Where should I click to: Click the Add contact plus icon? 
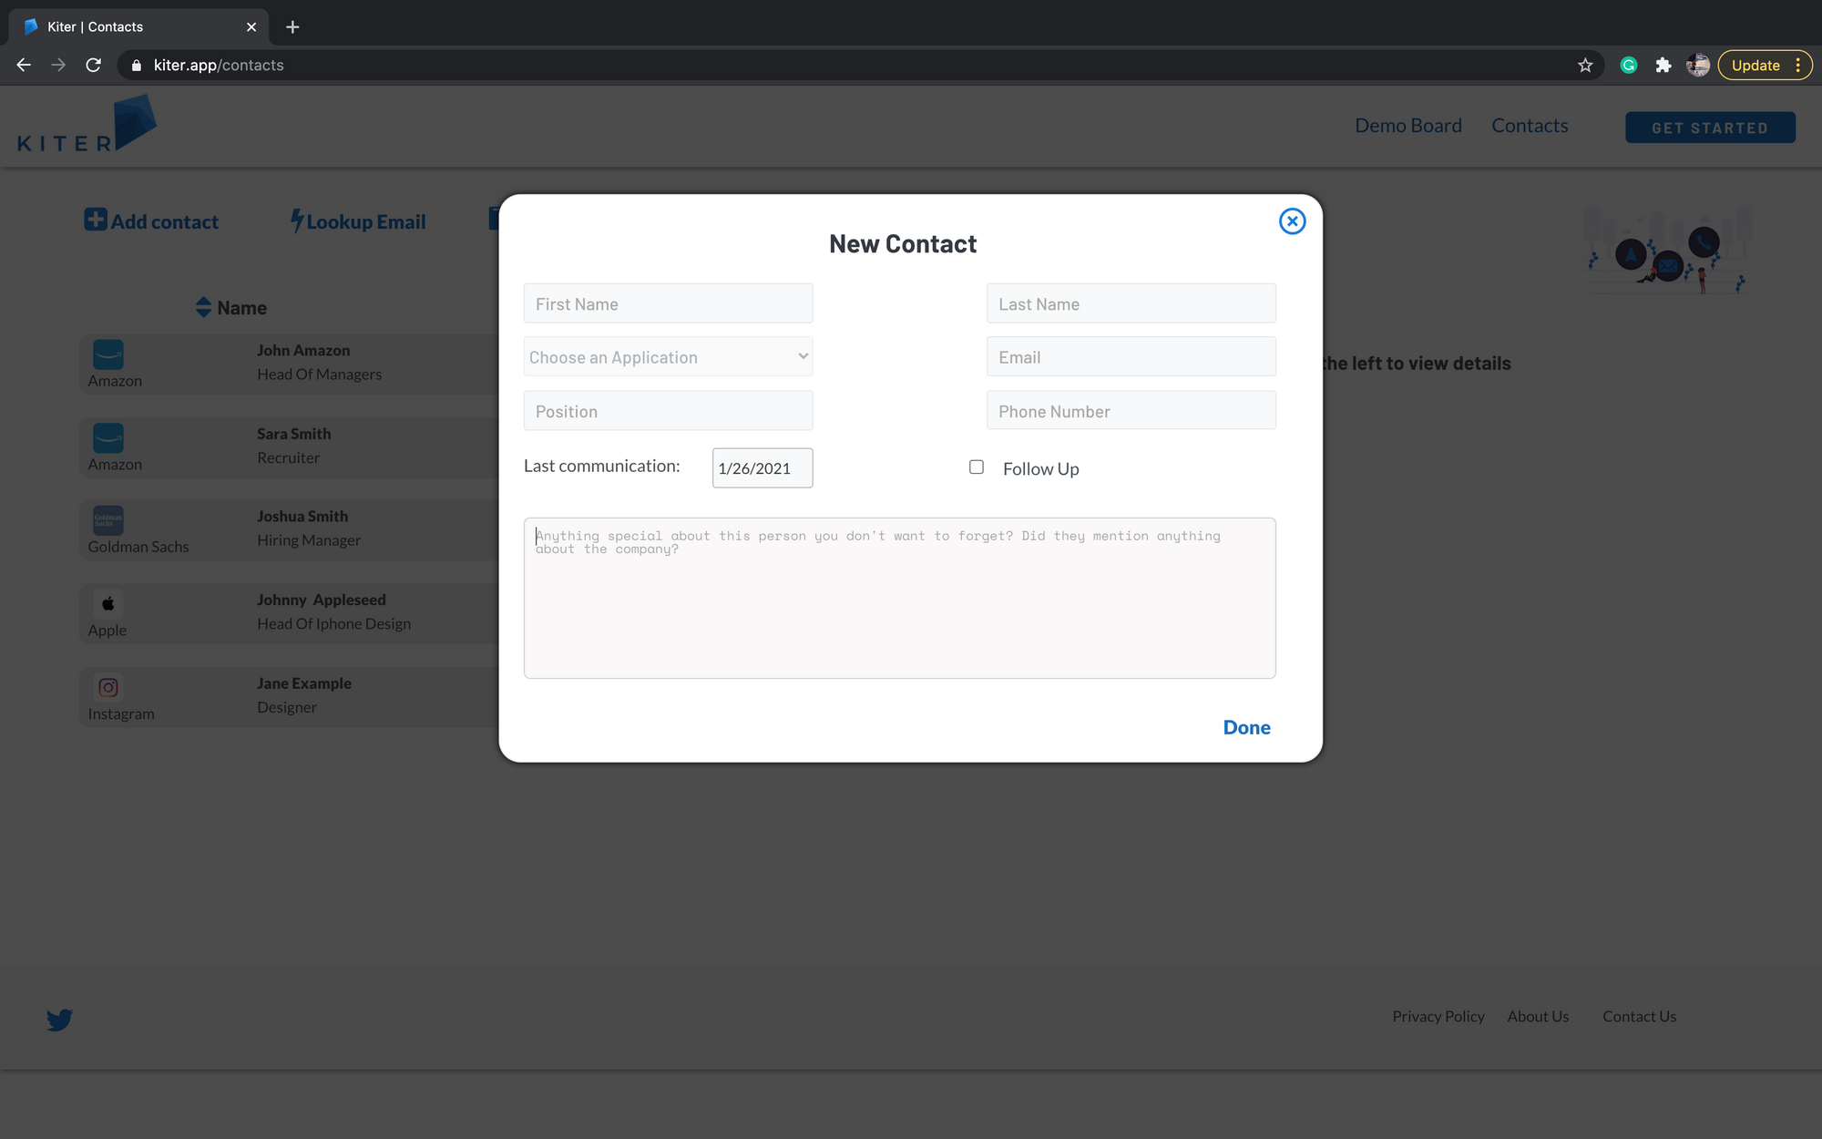95,220
